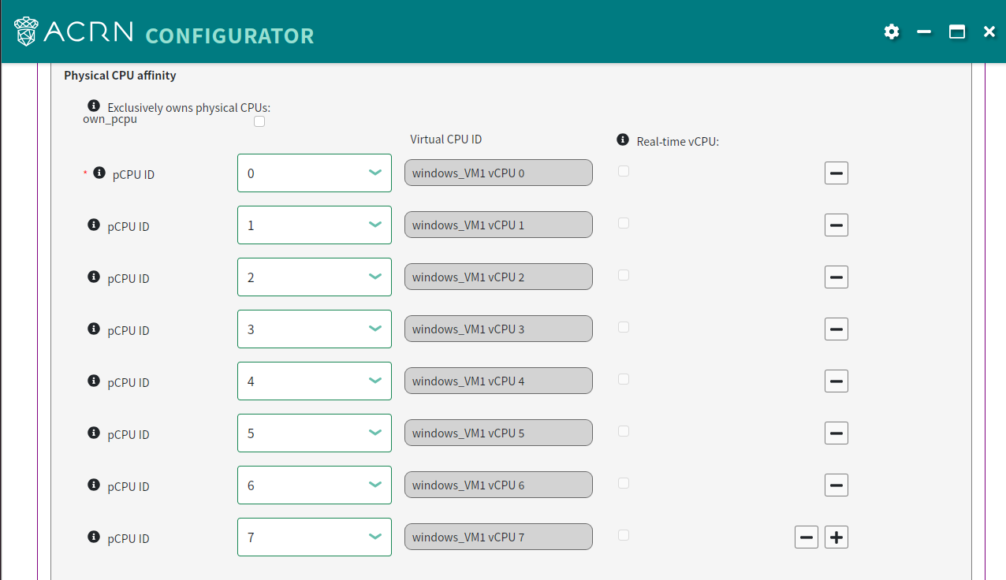Minimize the ACRN Configurator window
The width and height of the screenshot is (1006, 580).
coord(925,32)
